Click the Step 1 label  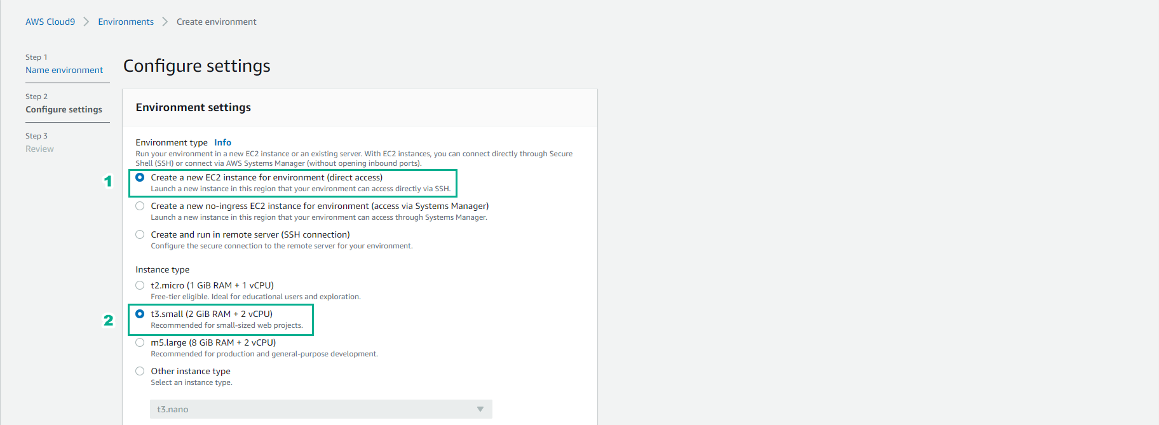[36, 57]
